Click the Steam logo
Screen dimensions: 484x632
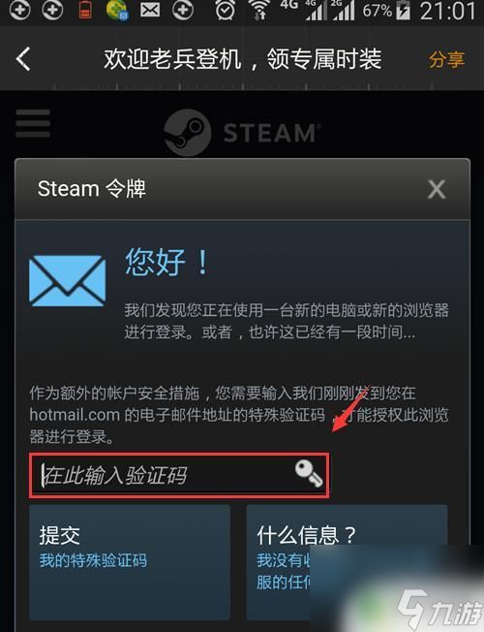coord(242,133)
